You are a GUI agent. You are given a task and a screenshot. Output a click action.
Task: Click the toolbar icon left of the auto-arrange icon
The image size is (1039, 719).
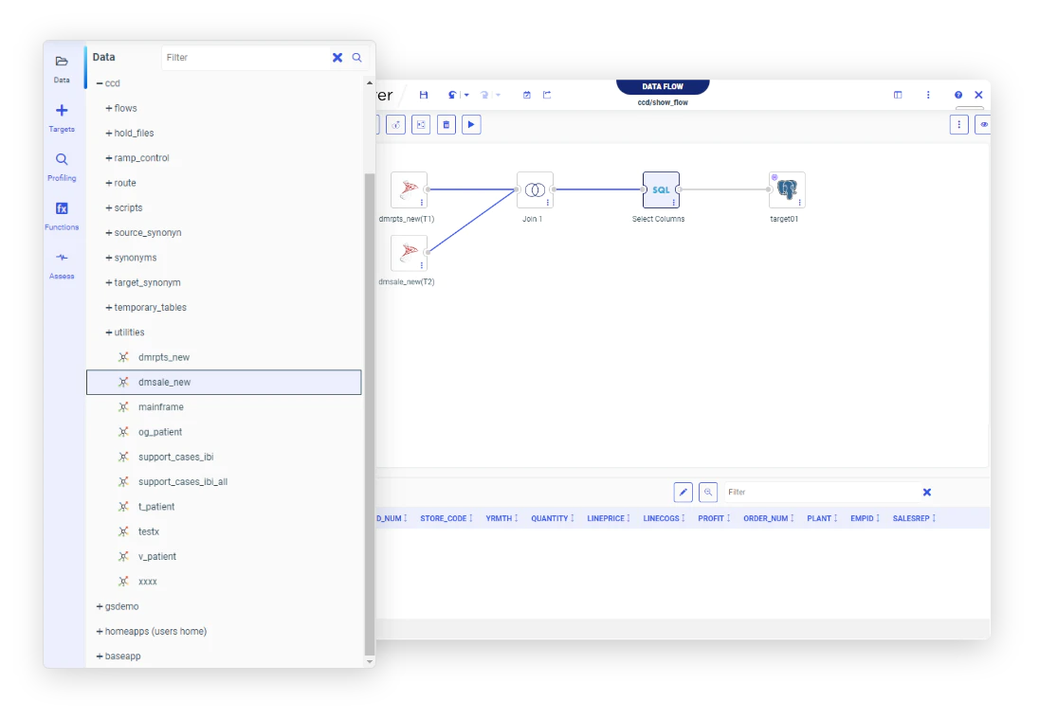pyautogui.click(x=395, y=124)
